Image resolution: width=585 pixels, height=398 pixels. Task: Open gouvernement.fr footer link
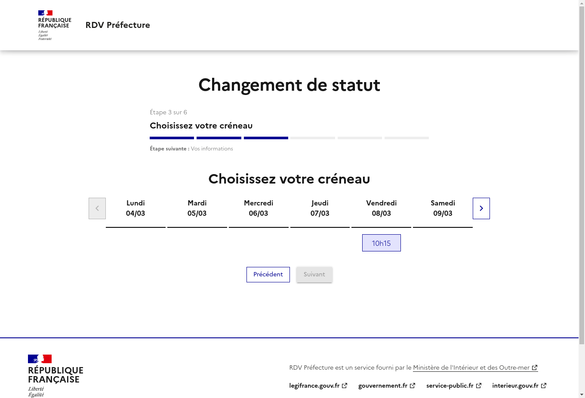(x=387, y=386)
